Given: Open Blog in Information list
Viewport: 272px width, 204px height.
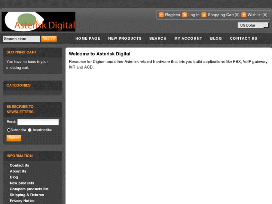Looking at the screenshot, I should click(14, 177).
